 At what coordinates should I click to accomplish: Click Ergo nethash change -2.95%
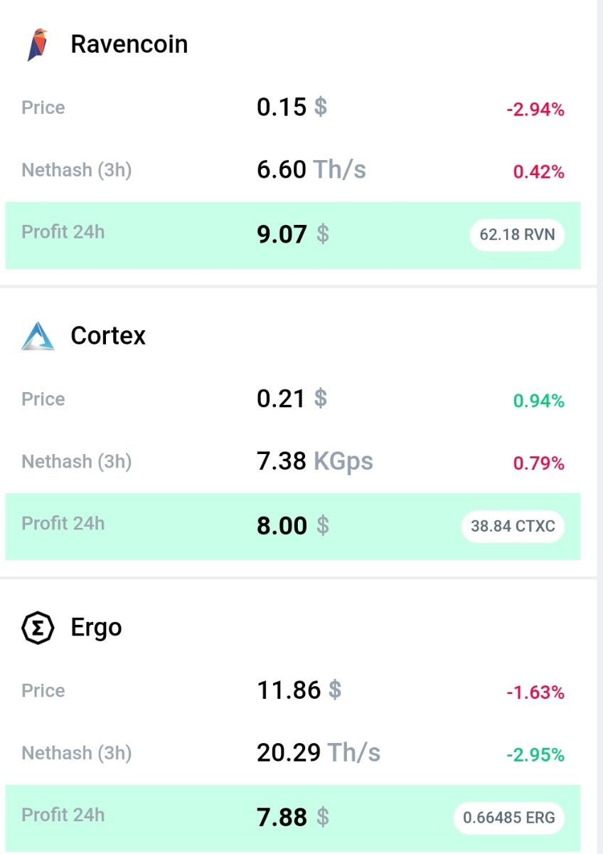point(535,755)
